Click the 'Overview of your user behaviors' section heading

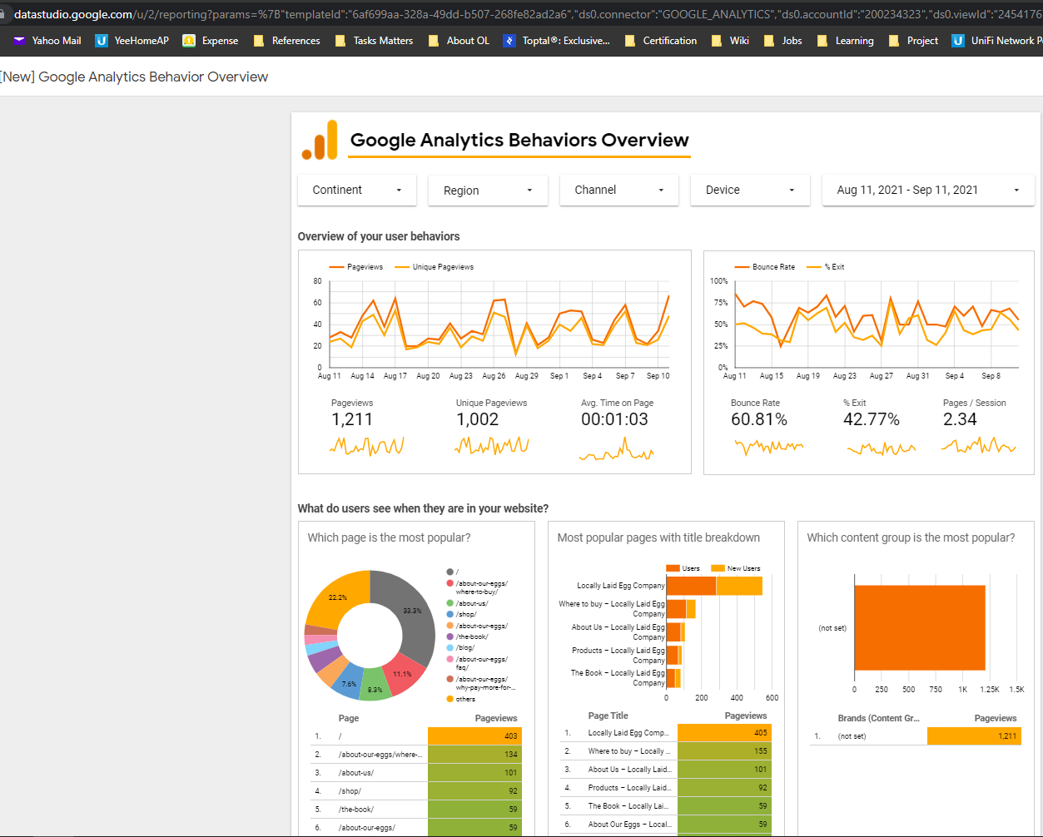379,236
